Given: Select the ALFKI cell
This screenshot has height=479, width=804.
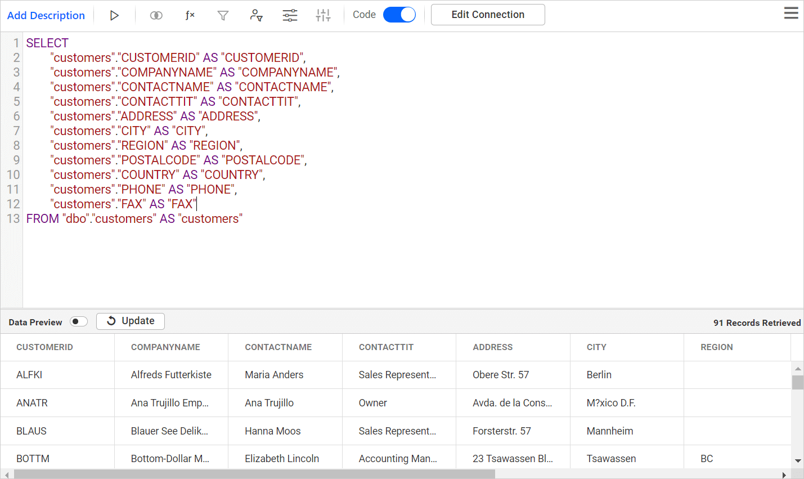Looking at the screenshot, I should 57,375.
